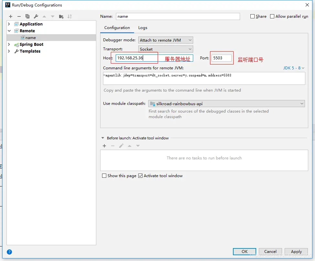Switch to the Configuration tab

pyautogui.click(x=117, y=28)
